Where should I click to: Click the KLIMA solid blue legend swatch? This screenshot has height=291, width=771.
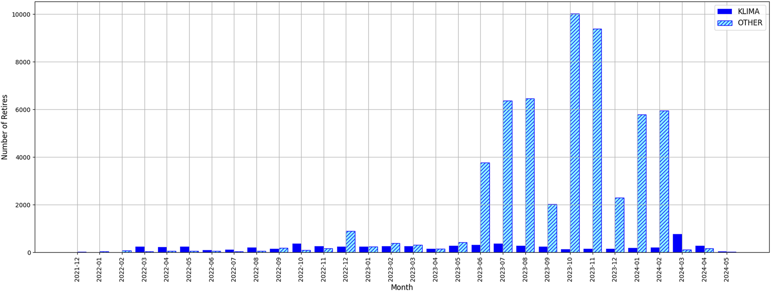tap(725, 12)
